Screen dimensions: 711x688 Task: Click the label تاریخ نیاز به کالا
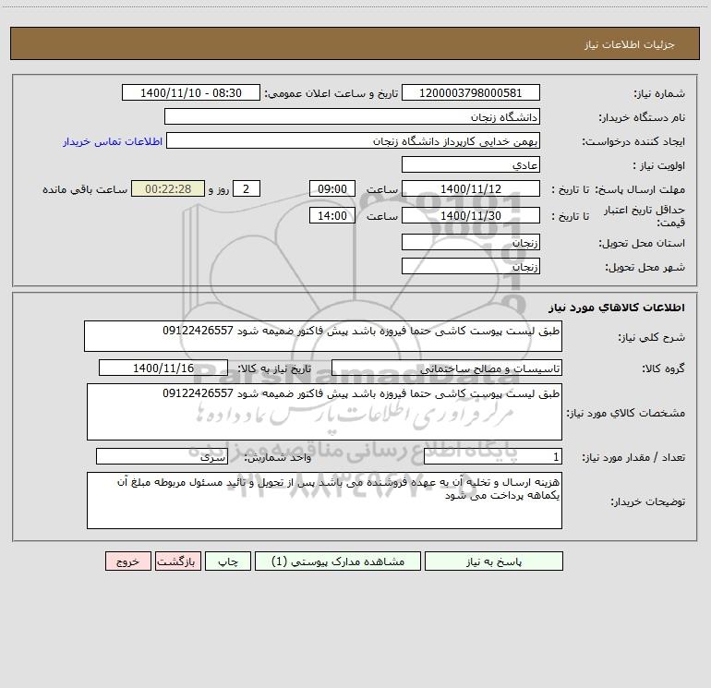tap(274, 368)
